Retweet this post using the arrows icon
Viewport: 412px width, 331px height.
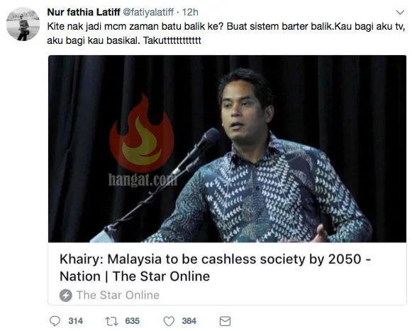111,321
